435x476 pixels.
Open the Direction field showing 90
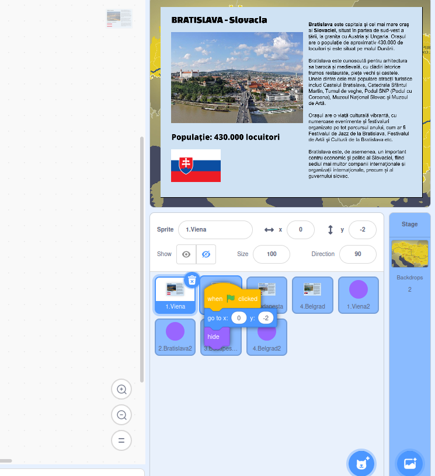click(357, 254)
